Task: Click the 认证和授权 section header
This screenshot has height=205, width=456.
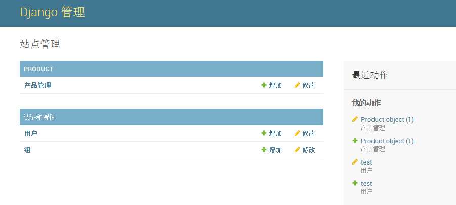Action: [x=39, y=117]
